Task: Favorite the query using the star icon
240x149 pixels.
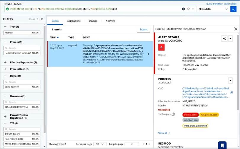Action: click(x=188, y=9)
